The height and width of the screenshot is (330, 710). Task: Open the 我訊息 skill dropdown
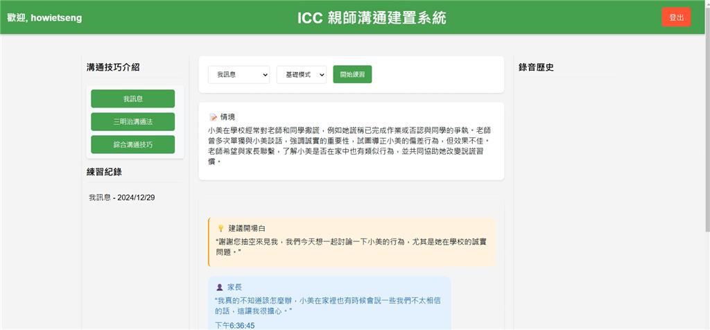pyautogui.click(x=239, y=75)
